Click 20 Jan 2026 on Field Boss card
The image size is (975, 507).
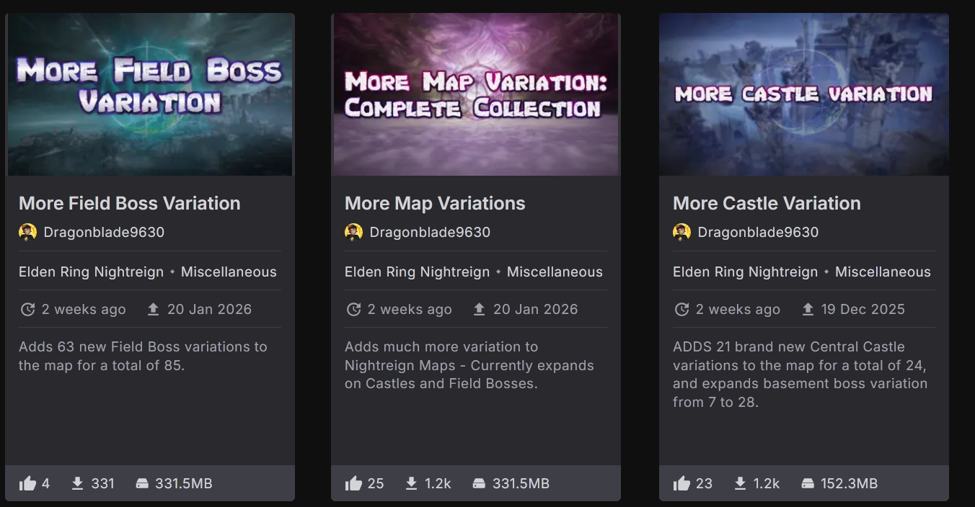point(209,309)
